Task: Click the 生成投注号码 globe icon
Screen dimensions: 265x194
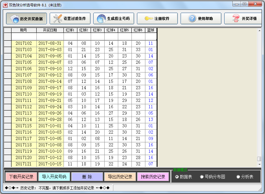Action: point(101,19)
